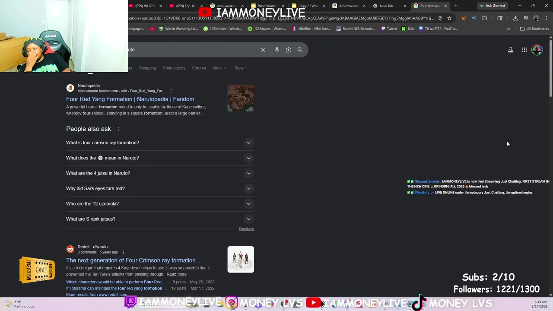
Task: Click the Reddit result thumbnail image
Action: click(x=241, y=260)
